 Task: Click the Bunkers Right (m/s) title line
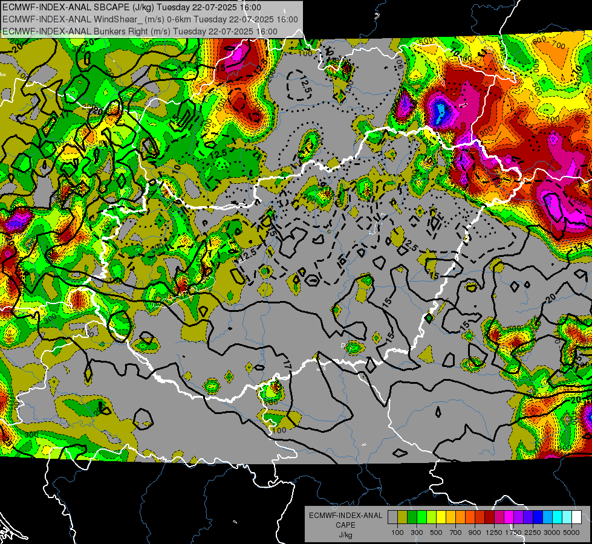coord(140,31)
